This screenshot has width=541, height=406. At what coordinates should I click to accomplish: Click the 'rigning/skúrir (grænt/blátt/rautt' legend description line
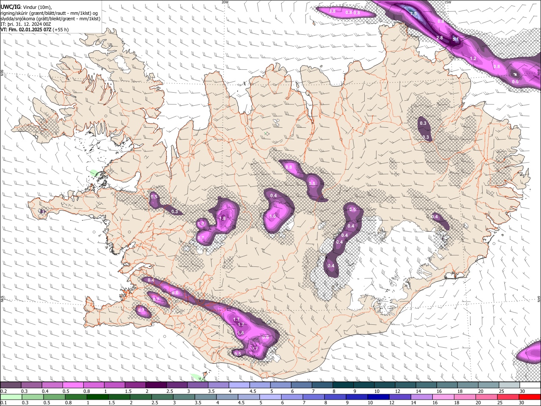pyautogui.click(x=49, y=13)
